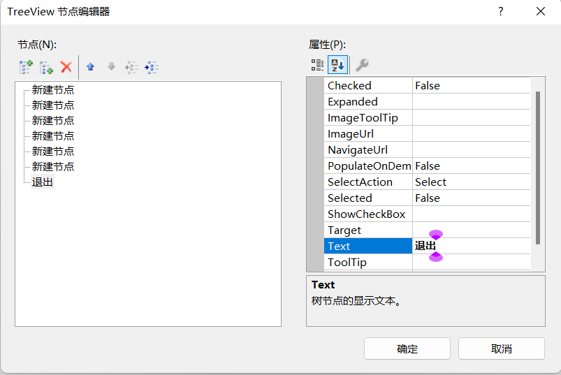
Task: Click the gray move-down arrow icon
Action: [x=111, y=67]
